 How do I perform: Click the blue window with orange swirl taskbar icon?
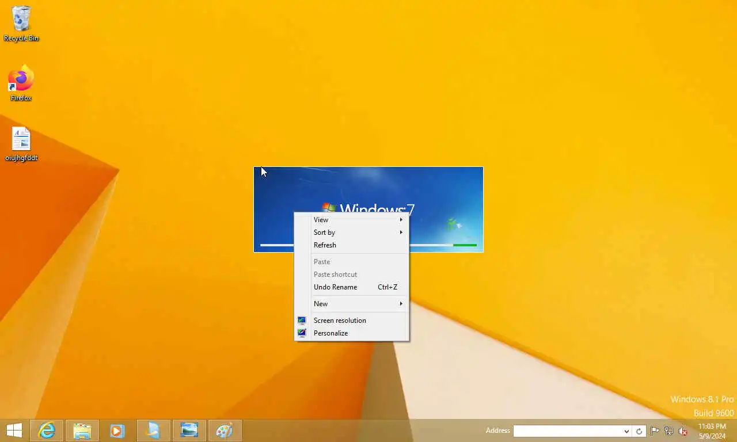(154, 430)
